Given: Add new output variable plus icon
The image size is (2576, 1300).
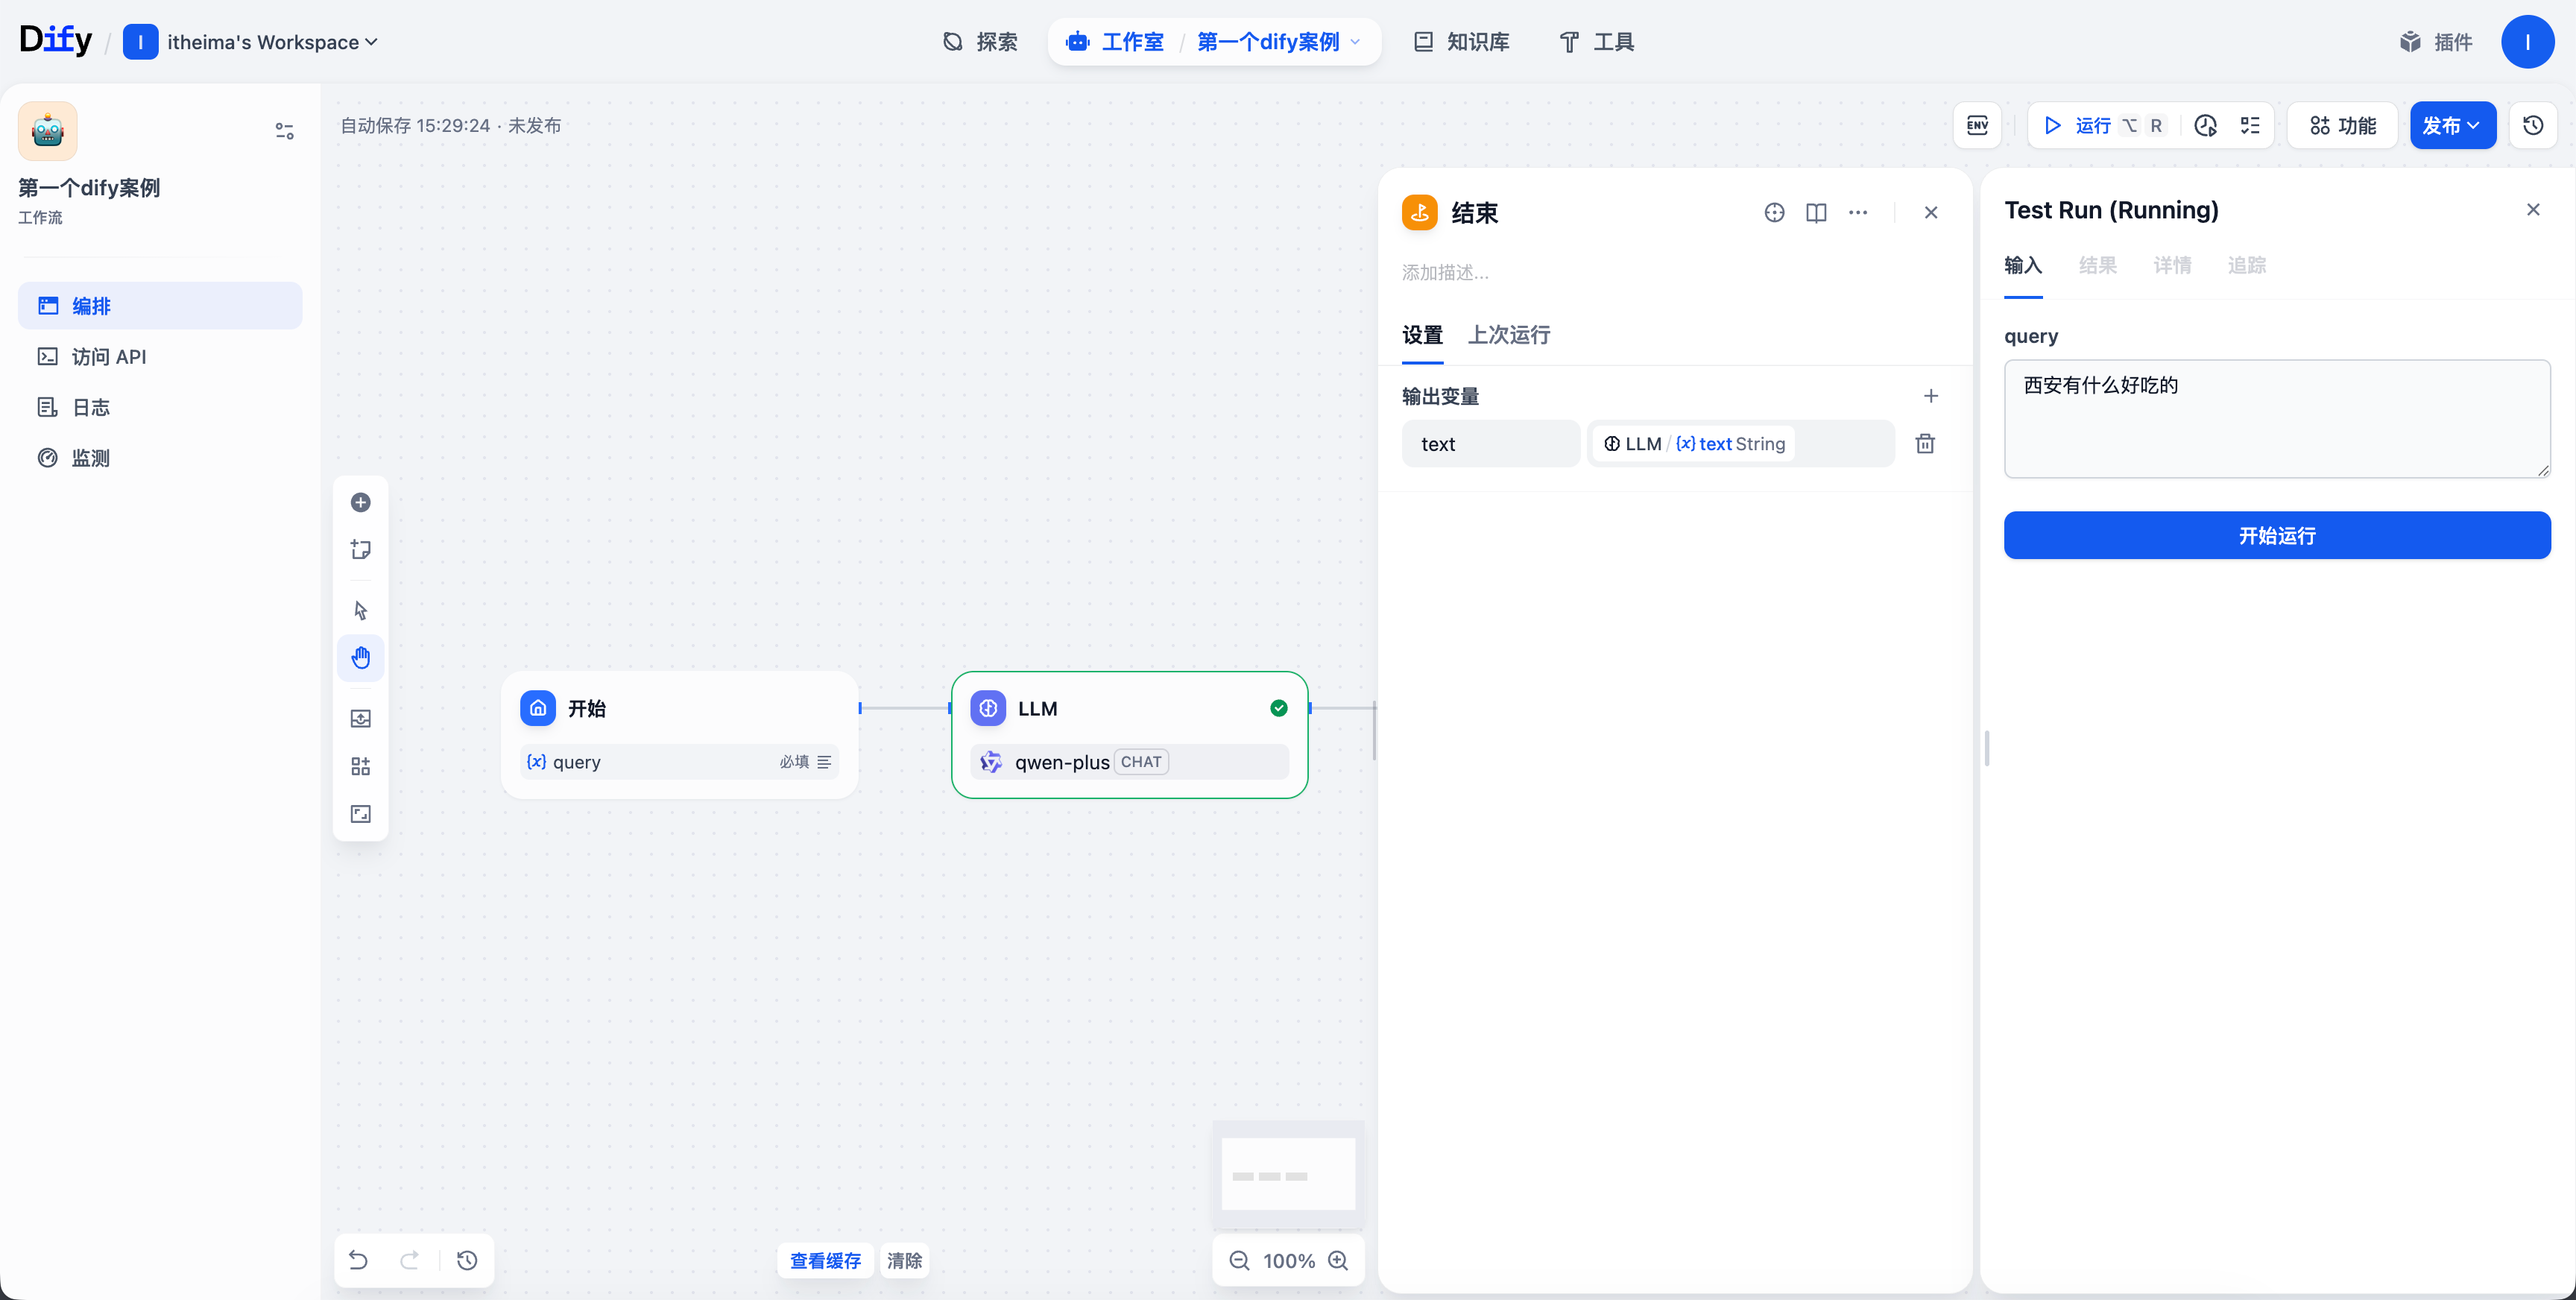Looking at the screenshot, I should tap(1930, 396).
